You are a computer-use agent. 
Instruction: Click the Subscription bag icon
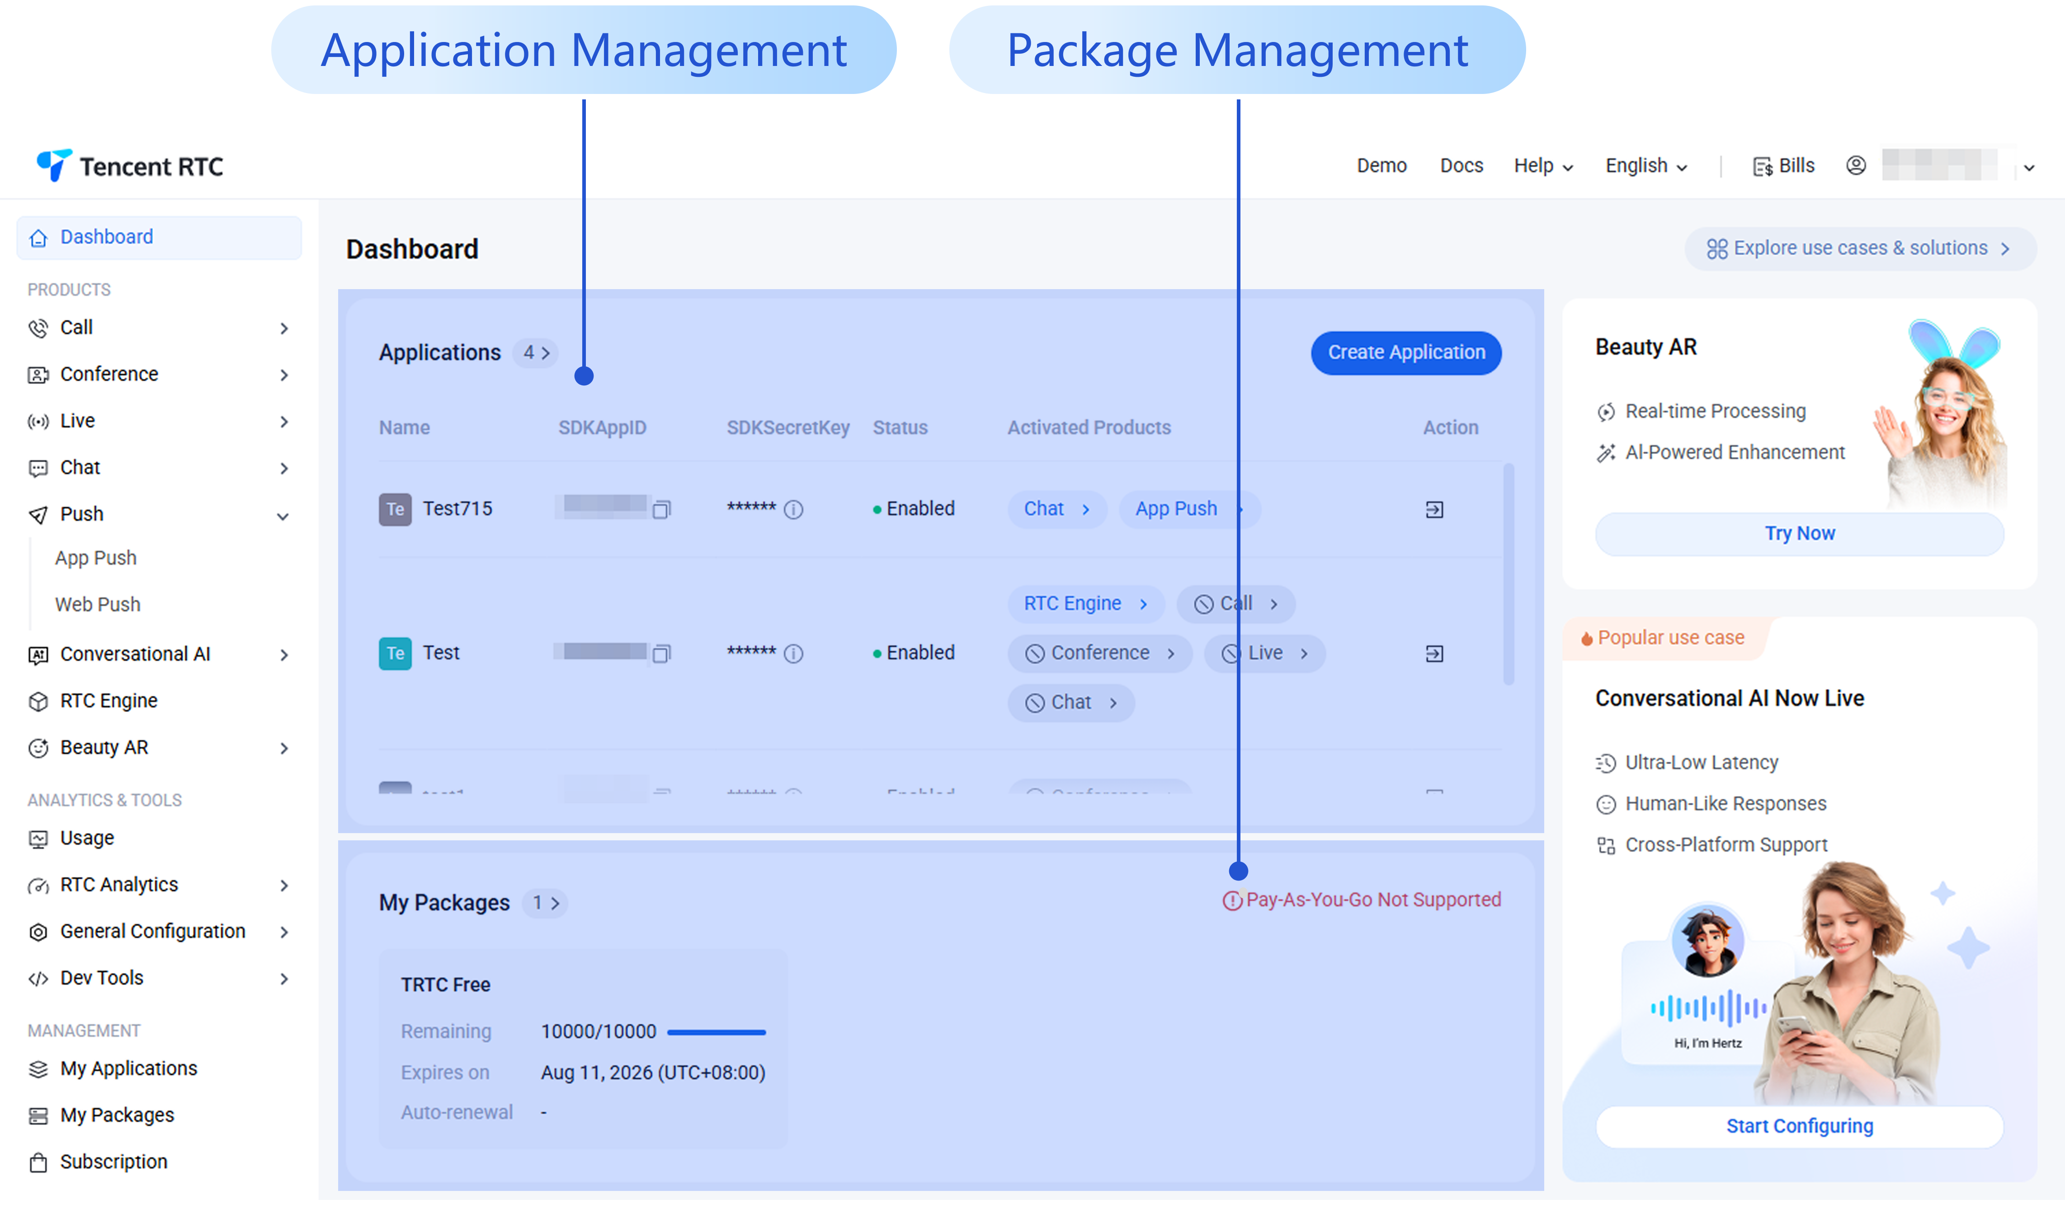[38, 1163]
